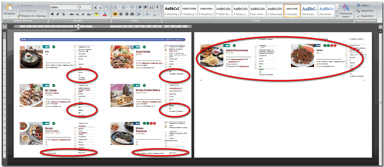Screen dimensions: 384x167
Task: Click Формат по образцу format painter
Action: click(31, 16)
